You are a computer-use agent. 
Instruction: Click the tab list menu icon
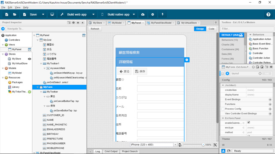216,23
